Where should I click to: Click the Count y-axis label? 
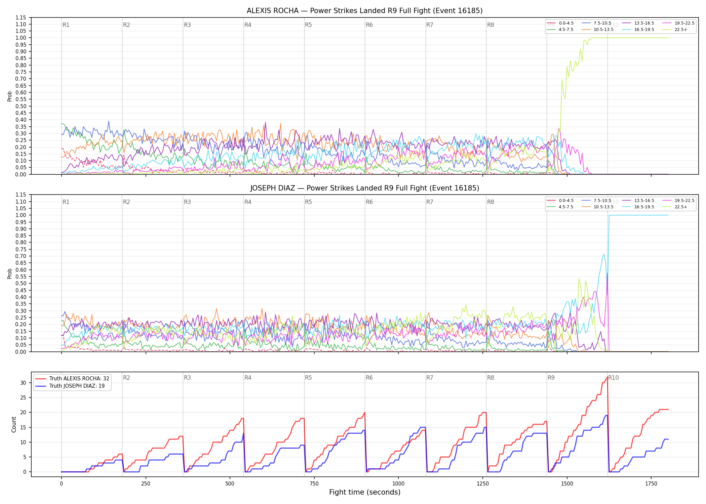tap(14, 424)
